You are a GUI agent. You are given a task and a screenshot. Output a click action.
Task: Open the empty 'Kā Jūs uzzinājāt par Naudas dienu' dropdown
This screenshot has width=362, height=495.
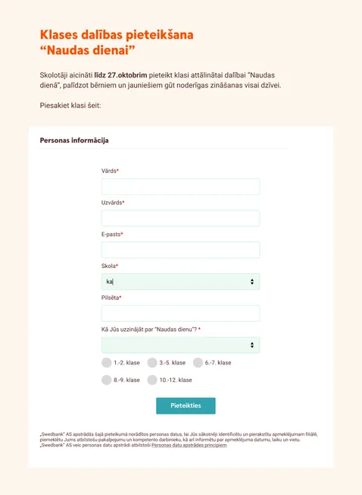180,345
